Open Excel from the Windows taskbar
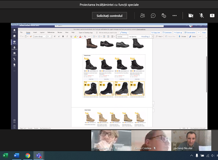 point(5,156)
